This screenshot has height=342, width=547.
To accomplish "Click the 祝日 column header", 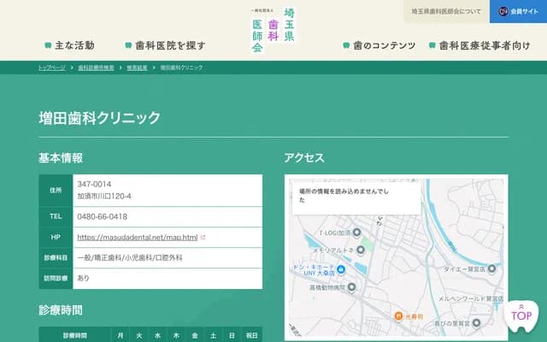I will pos(251,335).
